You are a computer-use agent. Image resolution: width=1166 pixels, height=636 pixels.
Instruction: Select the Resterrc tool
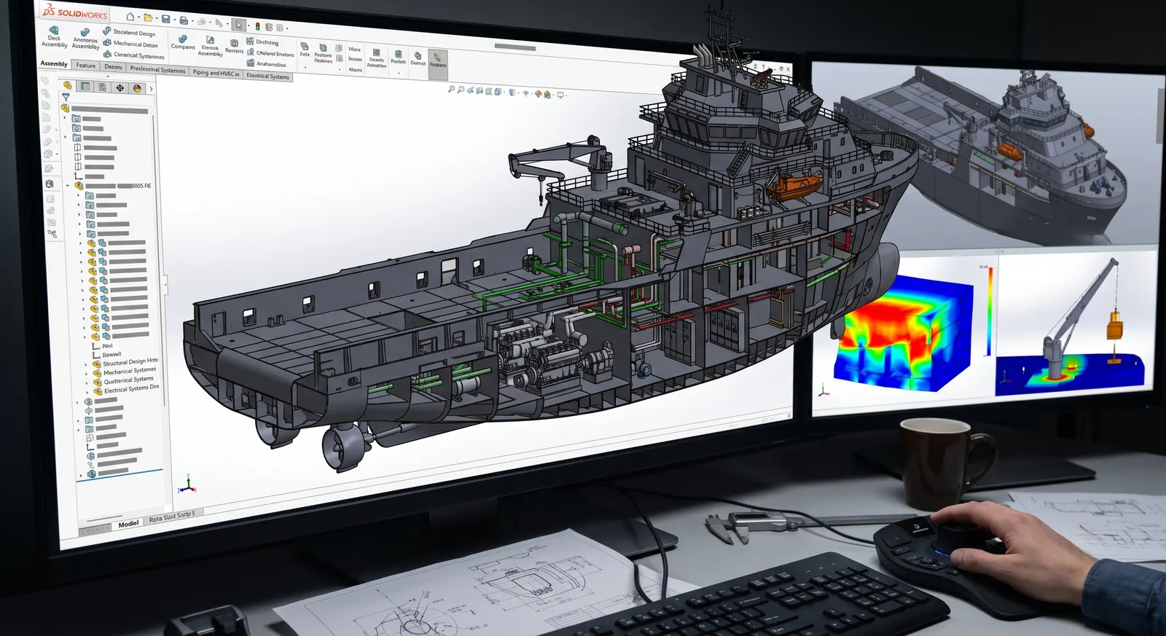point(234,46)
